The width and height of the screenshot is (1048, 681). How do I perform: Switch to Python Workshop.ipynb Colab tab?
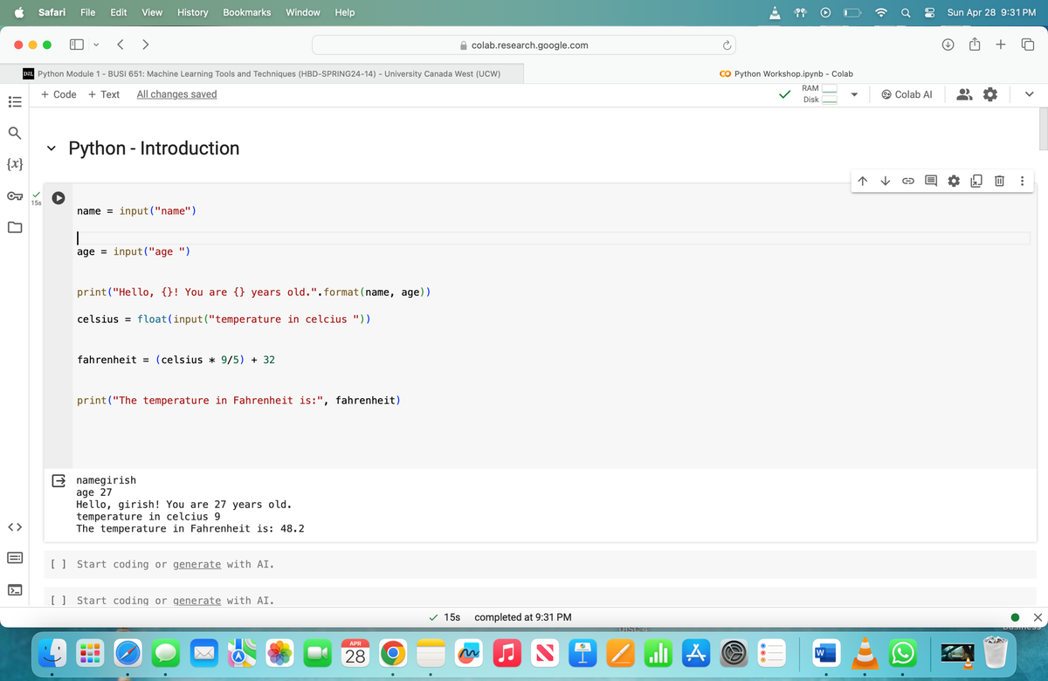(x=786, y=74)
